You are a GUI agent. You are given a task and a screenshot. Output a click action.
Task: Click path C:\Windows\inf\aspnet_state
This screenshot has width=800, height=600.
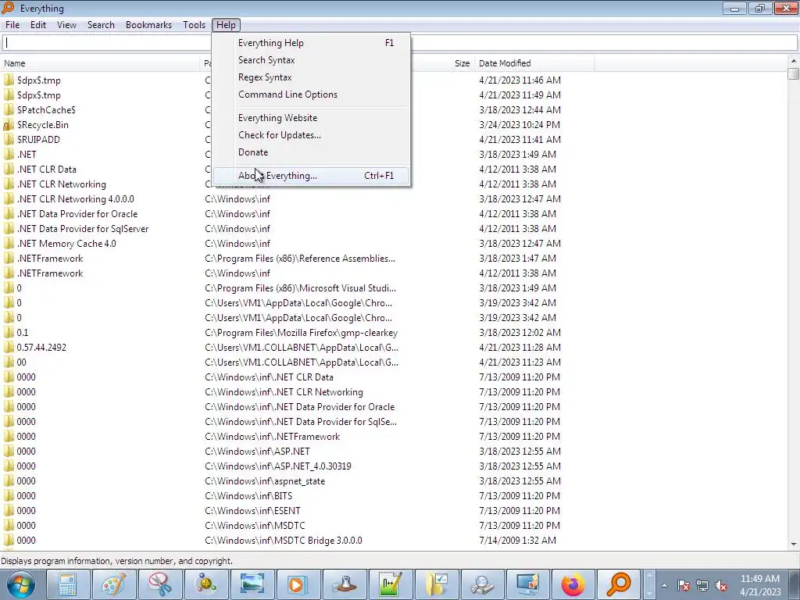pyautogui.click(x=265, y=481)
